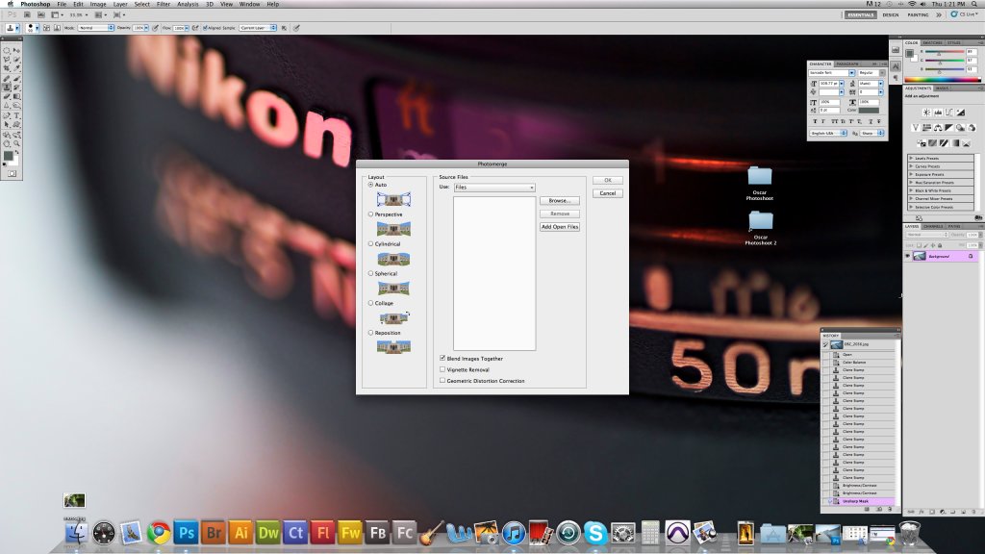Swap foreground and background colors
This screenshot has width=985, height=554.
tap(17, 153)
